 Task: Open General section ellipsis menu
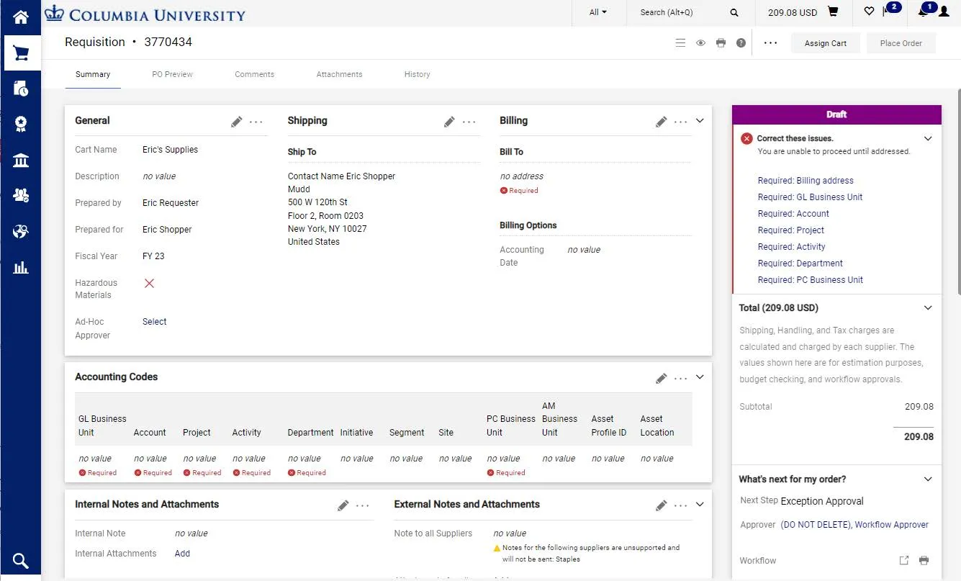[256, 122]
